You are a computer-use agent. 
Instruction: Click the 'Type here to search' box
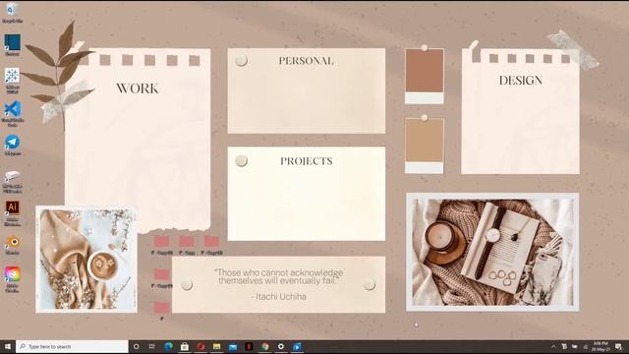tap(72, 346)
